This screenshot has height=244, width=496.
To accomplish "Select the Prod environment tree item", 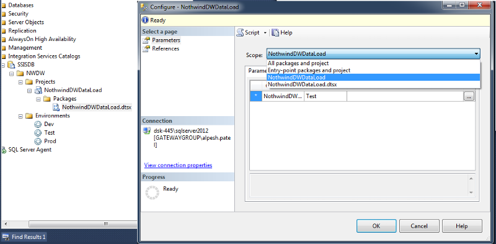I will click(x=50, y=142).
